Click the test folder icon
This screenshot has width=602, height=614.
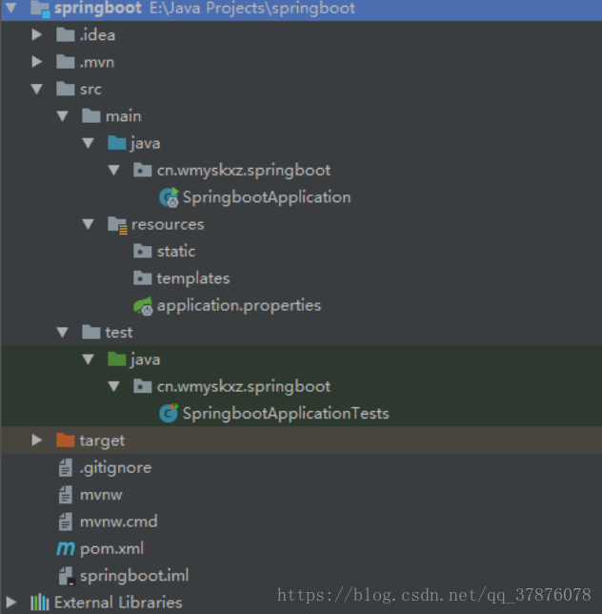pyautogui.click(x=91, y=332)
